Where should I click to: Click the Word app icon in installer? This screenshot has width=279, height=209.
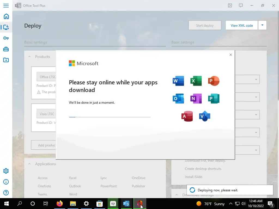pyautogui.click(x=178, y=81)
